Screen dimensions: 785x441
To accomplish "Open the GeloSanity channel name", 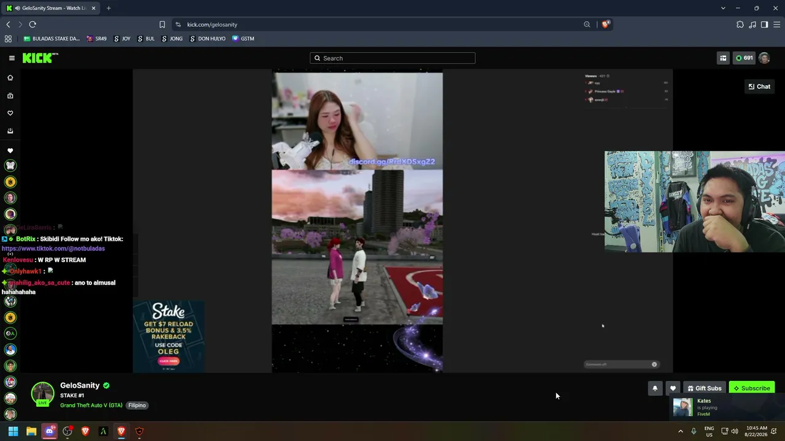I will [x=80, y=385].
